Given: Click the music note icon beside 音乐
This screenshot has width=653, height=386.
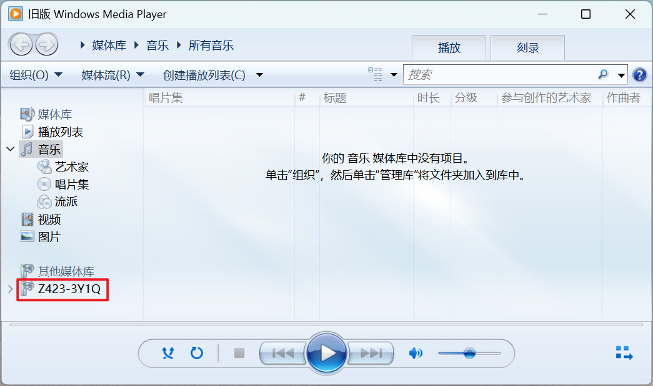Looking at the screenshot, I should pos(27,149).
